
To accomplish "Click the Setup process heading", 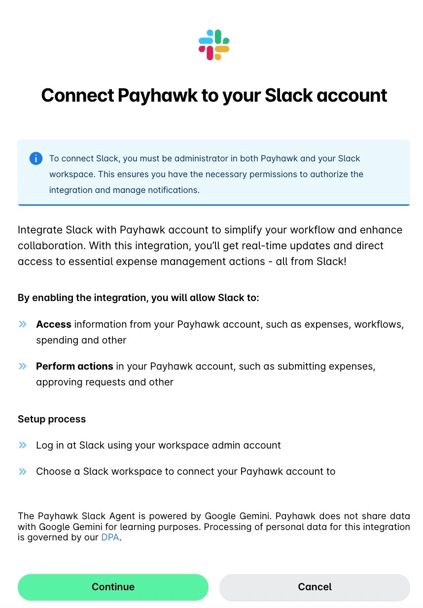I will 52,418.
